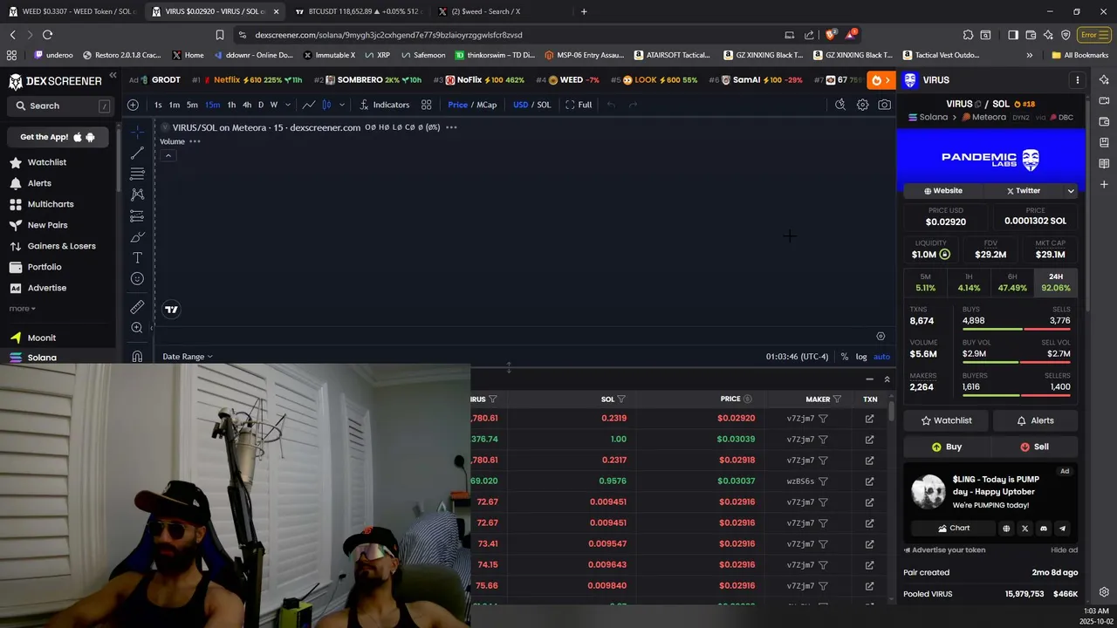Open transaction link for 1.00 SOL row
The width and height of the screenshot is (1117, 628).
point(869,440)
